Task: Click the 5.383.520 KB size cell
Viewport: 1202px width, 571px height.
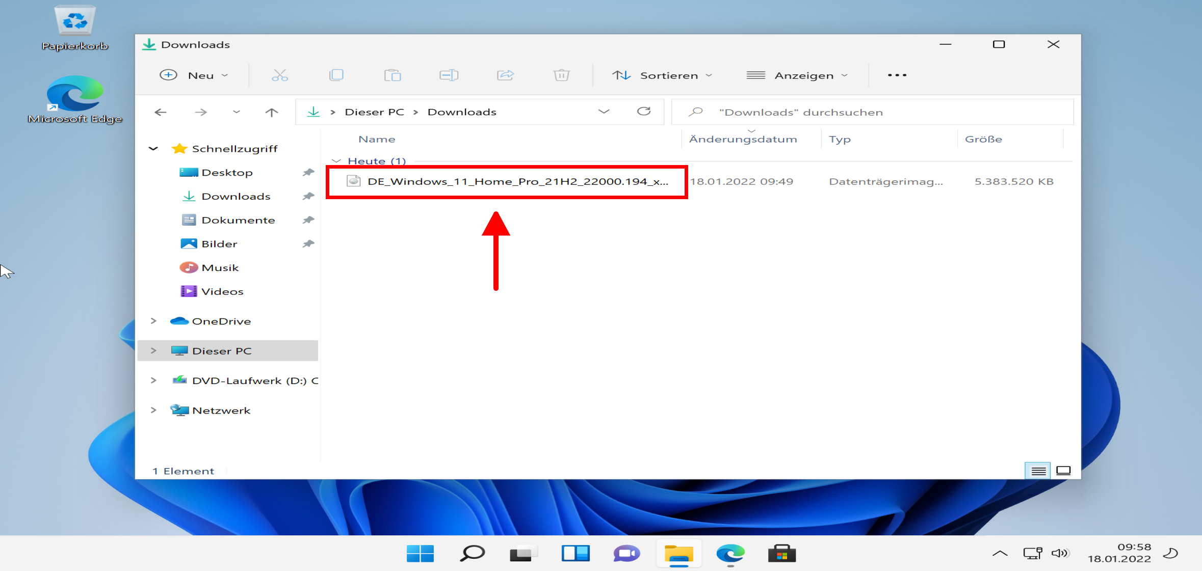Action: (1014, 181)
